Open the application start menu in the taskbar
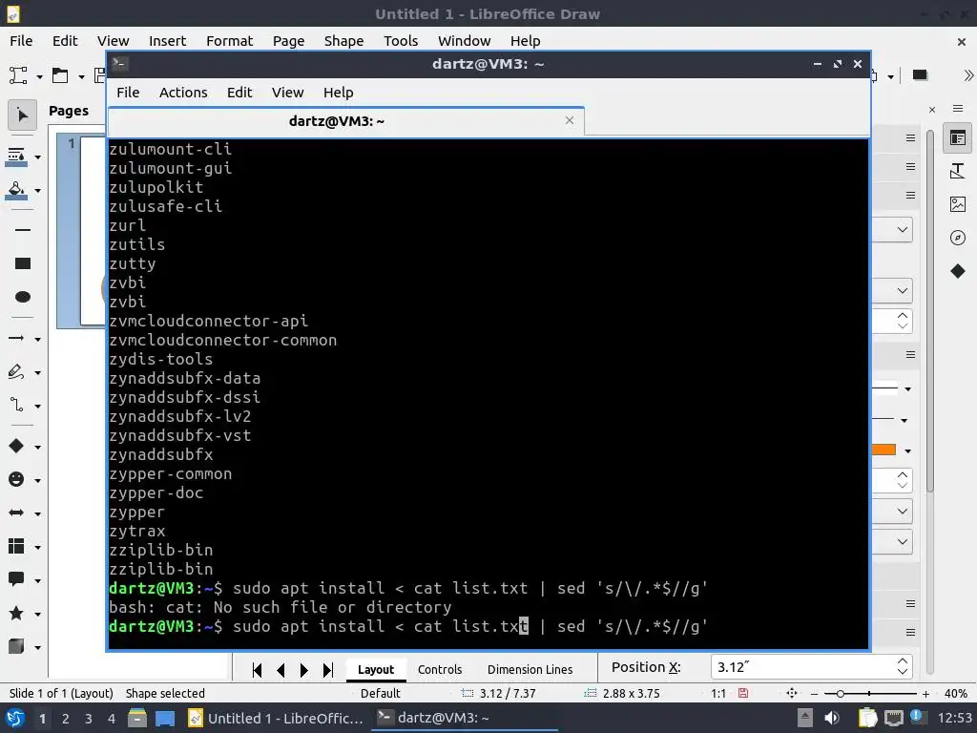 pyautogui.click(x=15, y=718)
